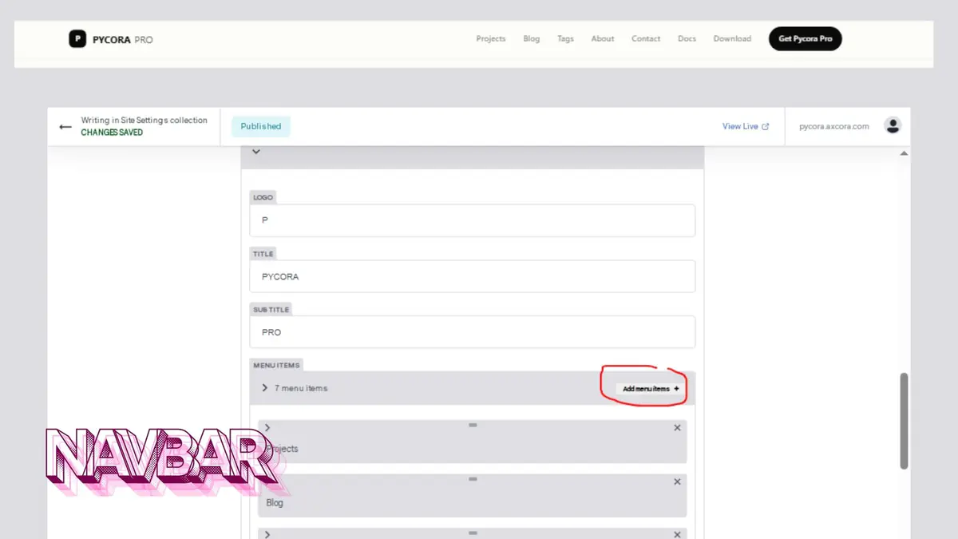Click the Add menu items button
The height and width of the screenshot is (539, 958).
pyautogui.click(x=651, y=389)
